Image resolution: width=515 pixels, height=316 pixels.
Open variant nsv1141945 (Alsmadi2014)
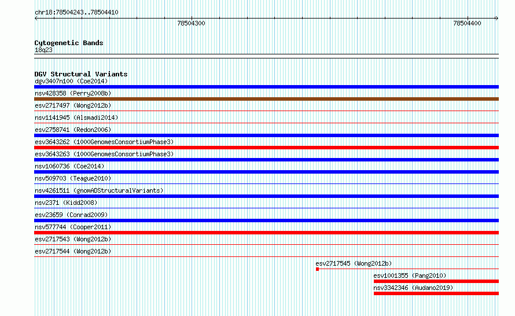tap(76, 117)
